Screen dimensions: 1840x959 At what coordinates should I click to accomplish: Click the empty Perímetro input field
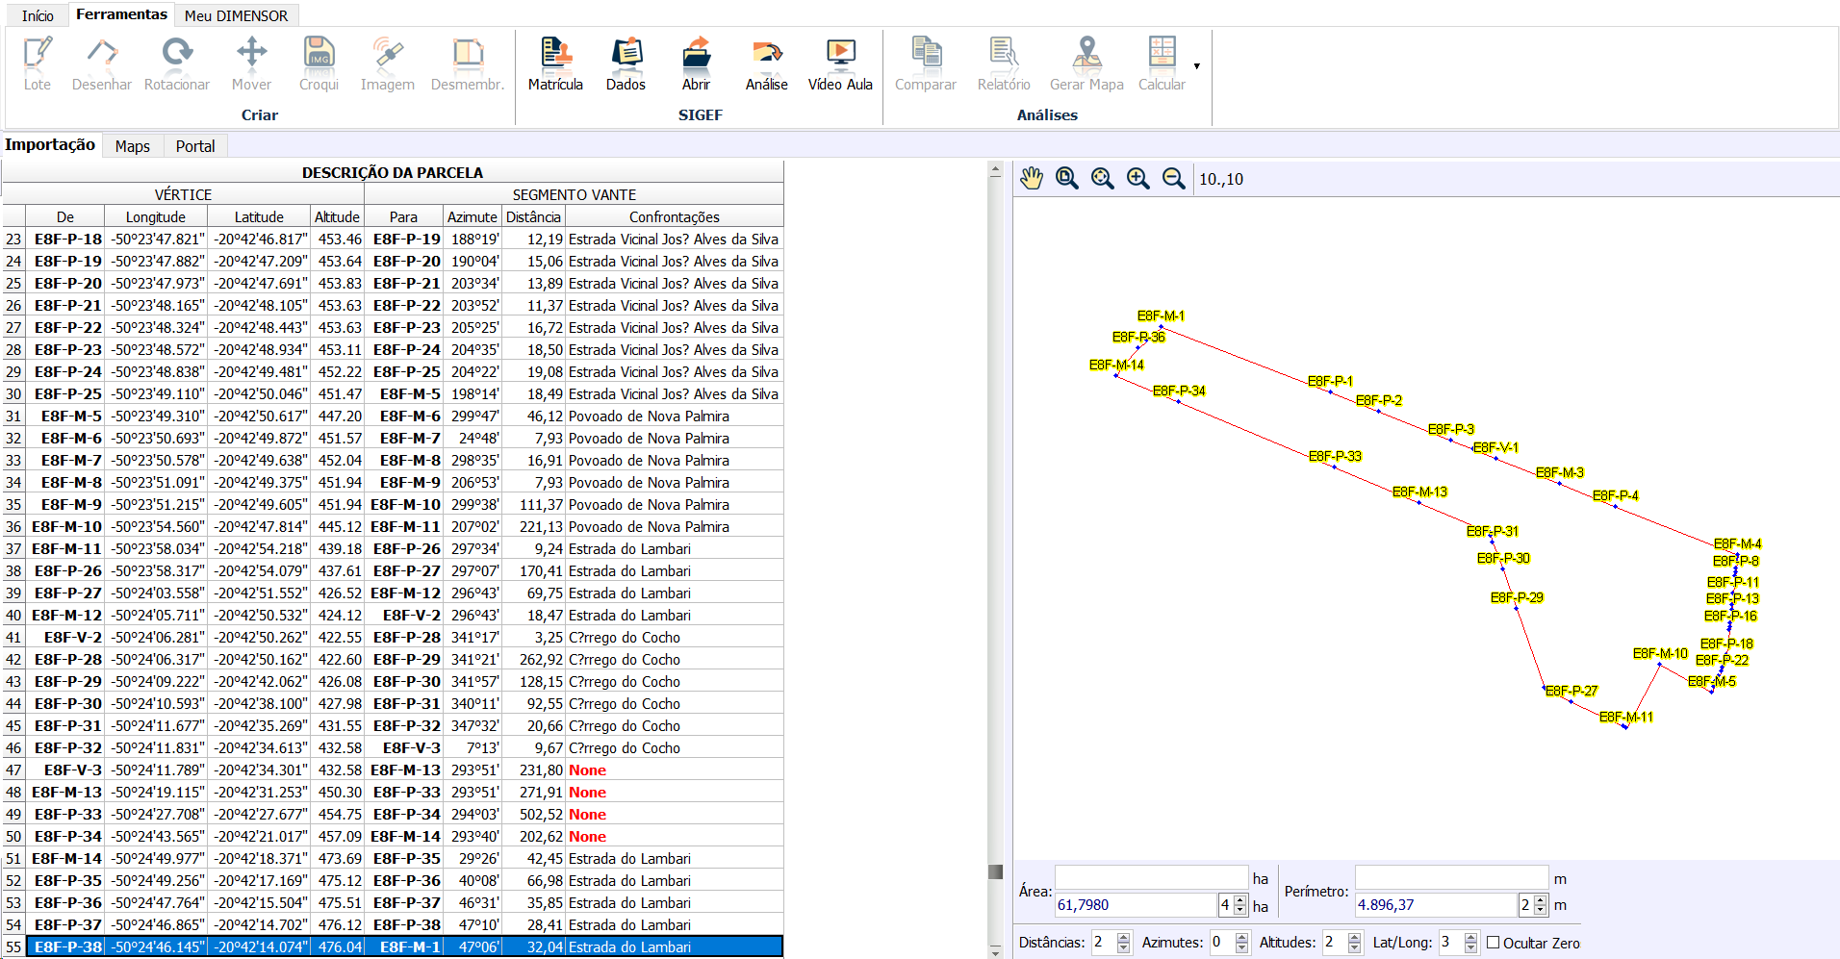(x=1450, y=878)
